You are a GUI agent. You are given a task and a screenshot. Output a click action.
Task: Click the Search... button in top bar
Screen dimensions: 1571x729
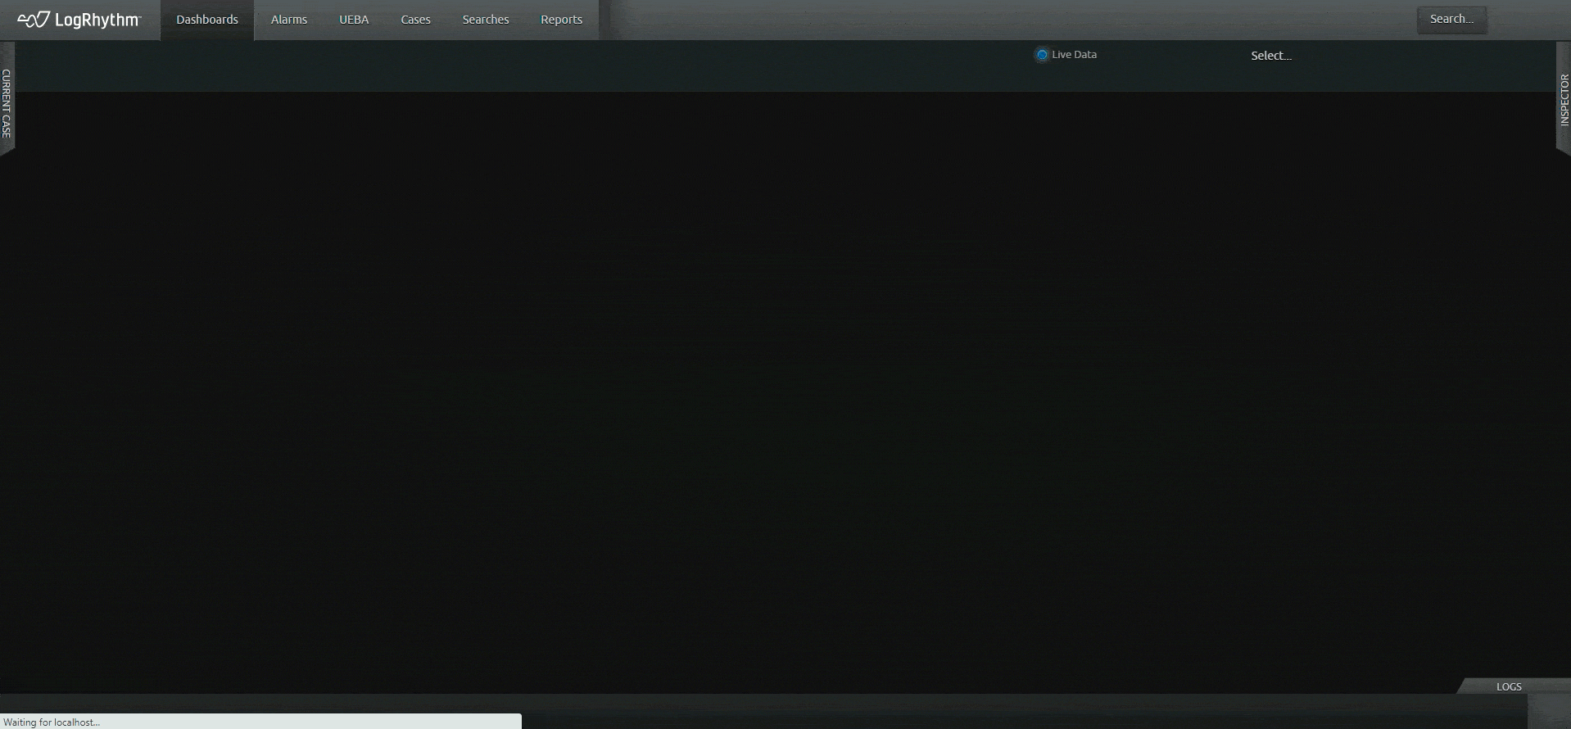click(1451, 20)
